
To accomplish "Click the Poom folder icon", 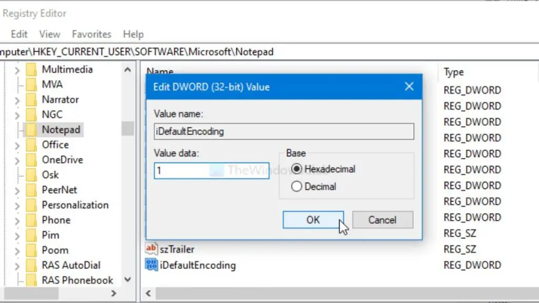I will [31, 250].
